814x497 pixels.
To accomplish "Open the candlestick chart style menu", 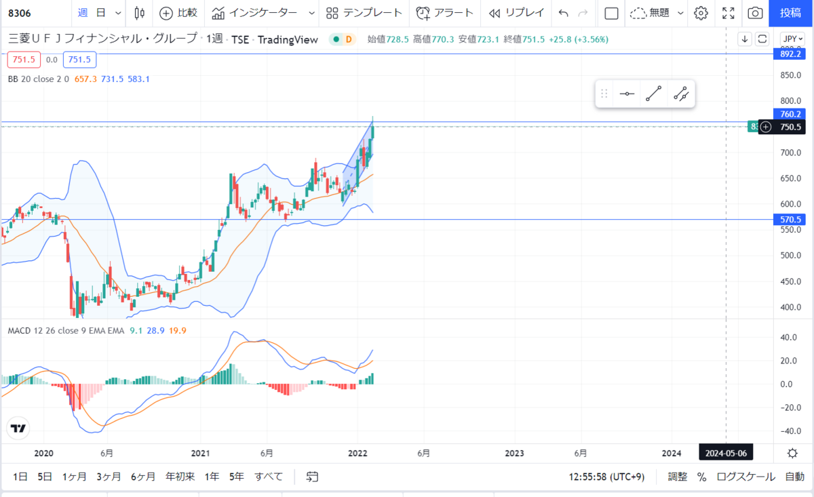I will (140, 12).
